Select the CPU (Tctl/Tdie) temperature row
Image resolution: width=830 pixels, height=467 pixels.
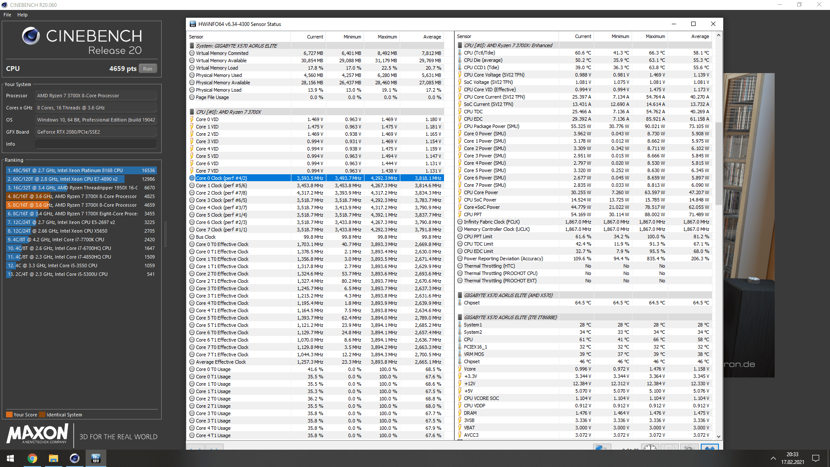pos(584,53)
